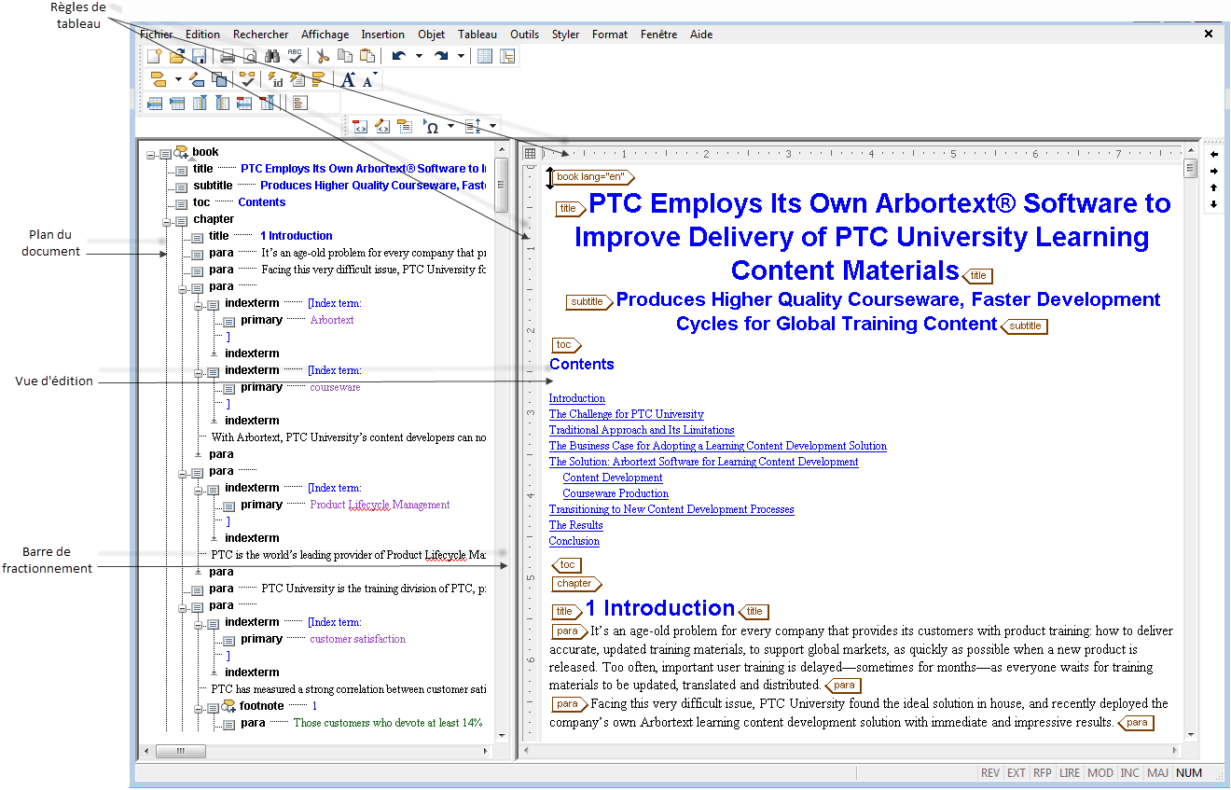Viewport: 1231px width, 790px height.
Task: Open the undo history dropdown arrow
Action: point(419,56)
